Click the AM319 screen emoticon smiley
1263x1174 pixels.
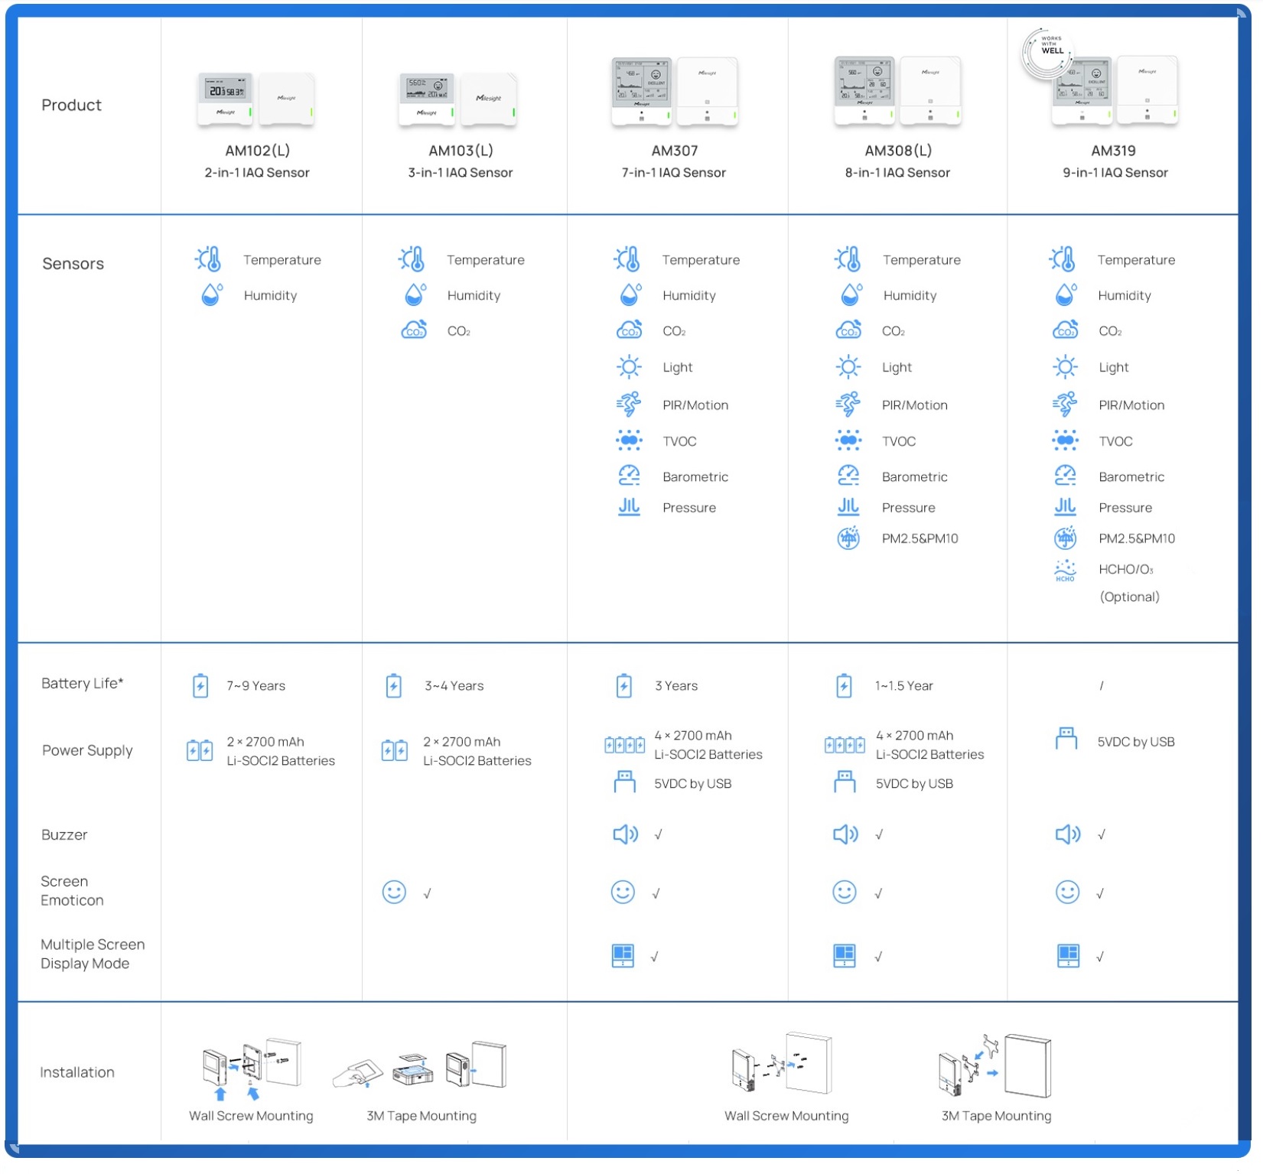pyautogui.click(x=1067, y=892)
